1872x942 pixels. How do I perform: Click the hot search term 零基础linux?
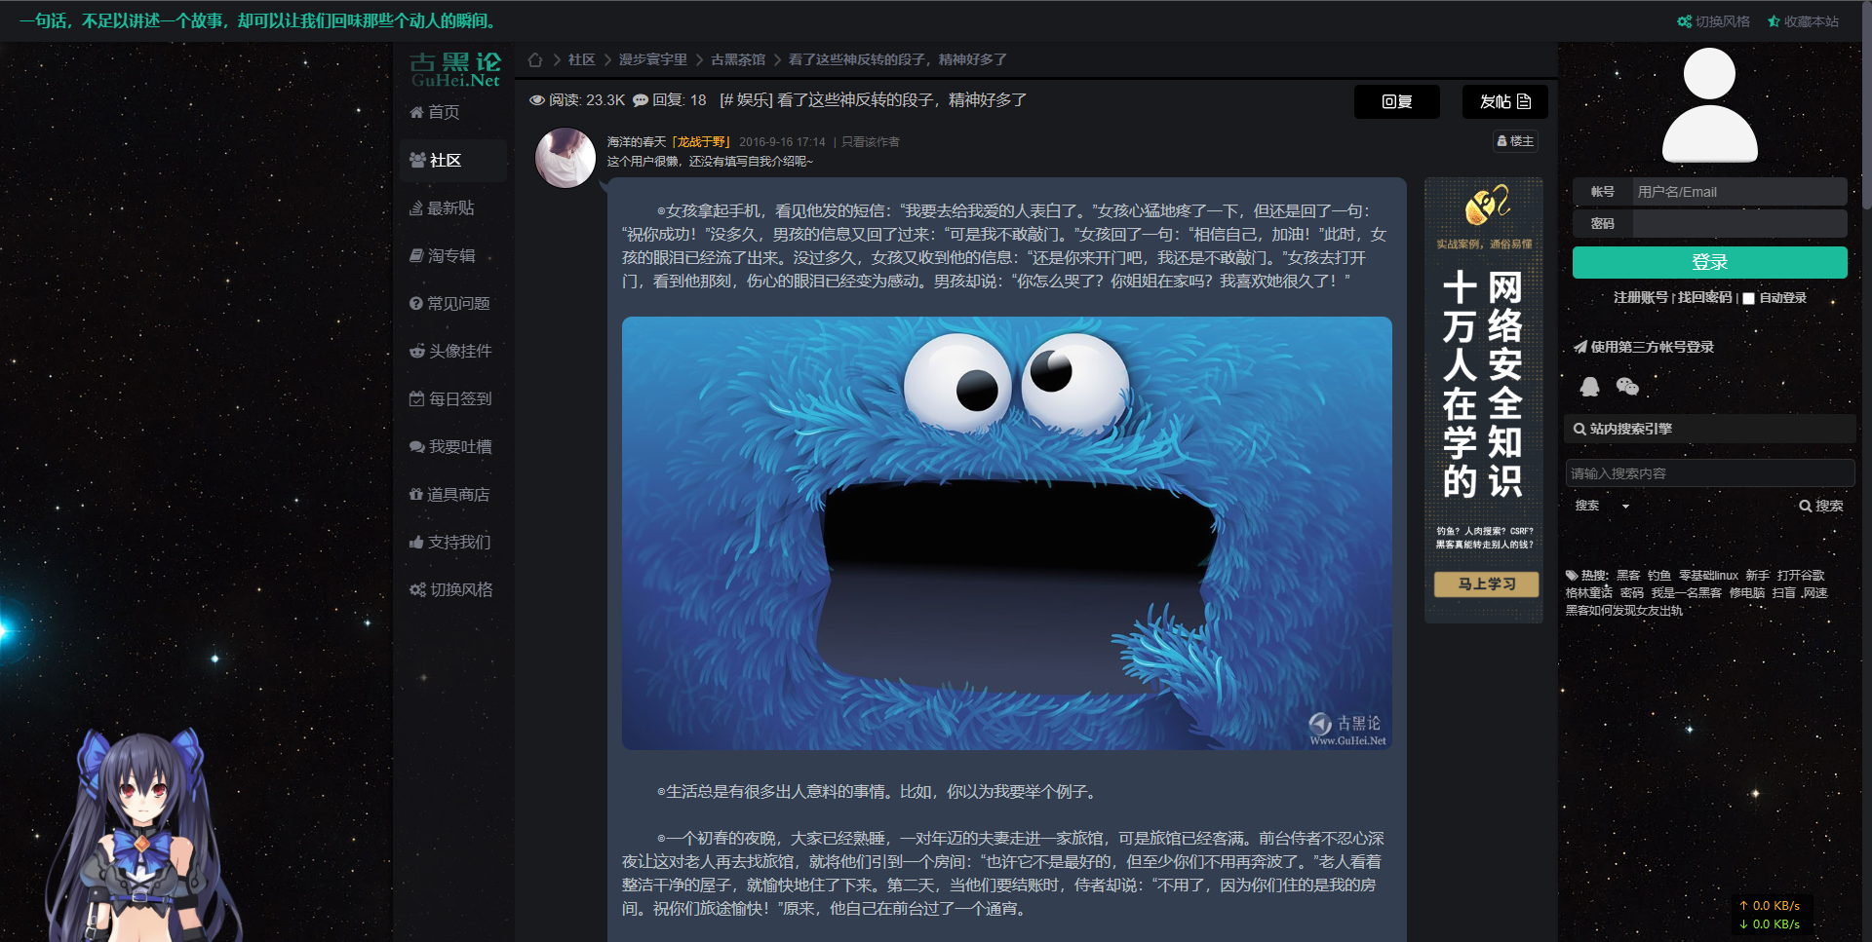coord(1708,576)
